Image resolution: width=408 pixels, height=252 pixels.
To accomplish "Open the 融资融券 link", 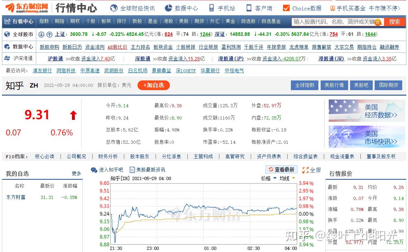I will (x=390, y=47).
